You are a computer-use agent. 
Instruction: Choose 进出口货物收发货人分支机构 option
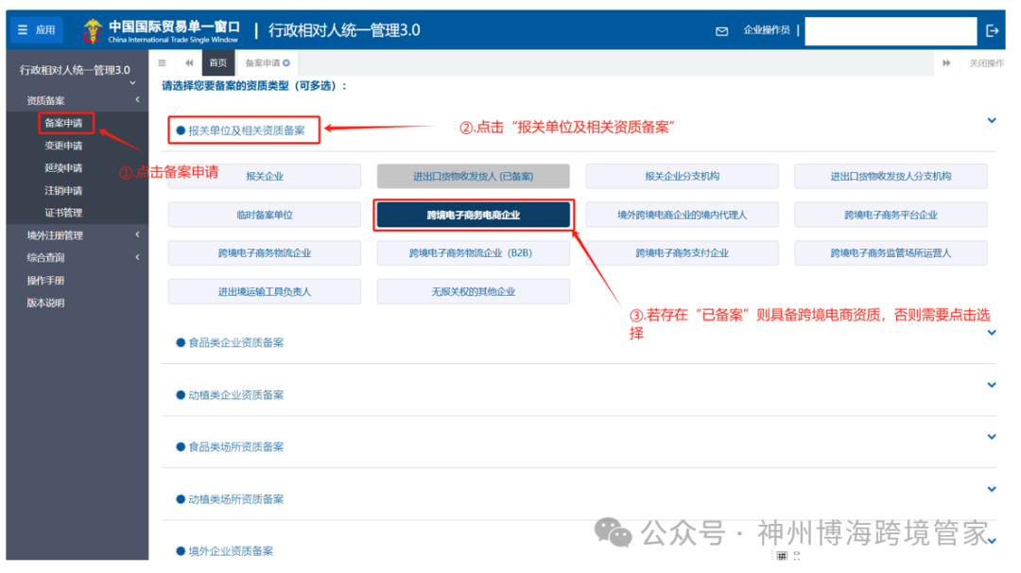pos(891,176)
